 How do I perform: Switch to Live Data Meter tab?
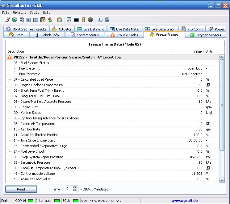(x=125, y=29)
